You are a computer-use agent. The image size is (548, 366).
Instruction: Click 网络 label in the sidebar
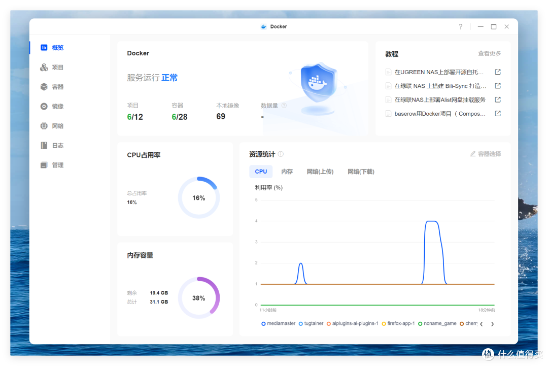tap(58, 126)
